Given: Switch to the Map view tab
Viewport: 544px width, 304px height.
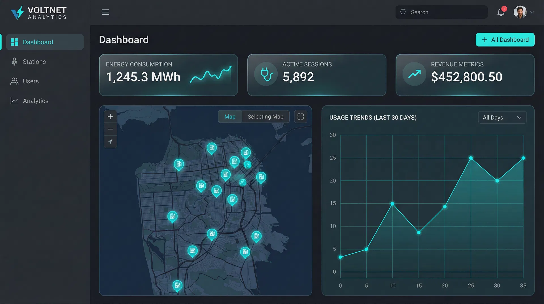Looking at the screenshot, I should 230,117.
